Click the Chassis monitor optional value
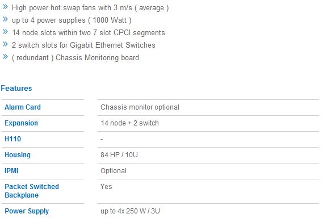 140,107
